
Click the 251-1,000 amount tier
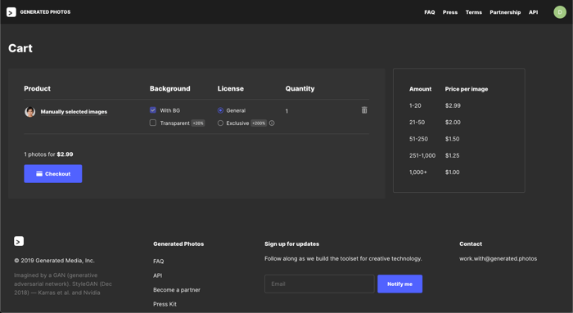pos(422,155)
